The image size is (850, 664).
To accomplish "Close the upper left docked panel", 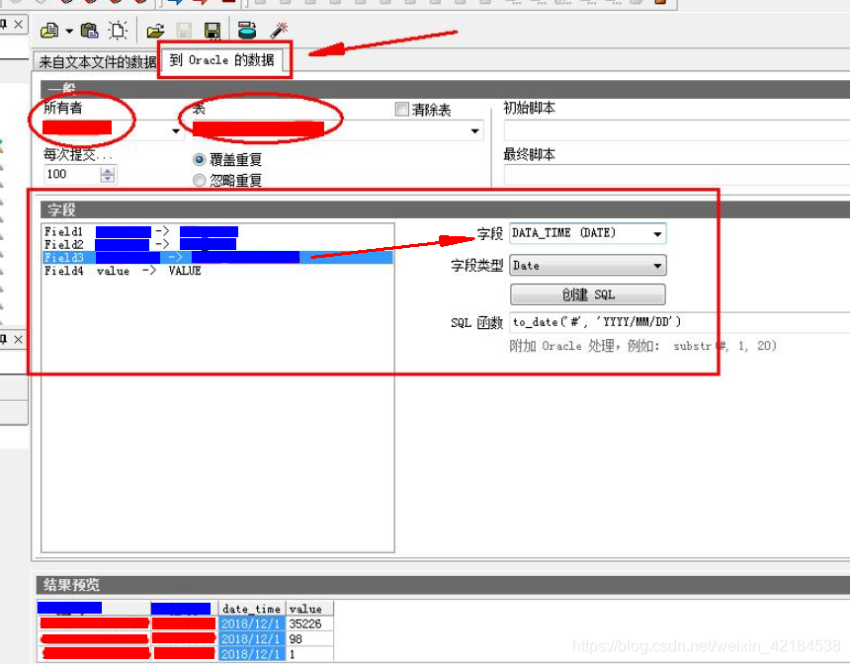I will click(x=19, y=25).
